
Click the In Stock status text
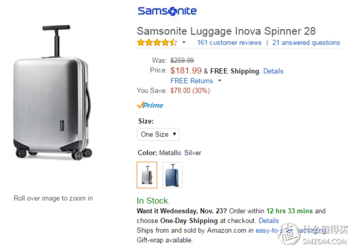(153, 200)
